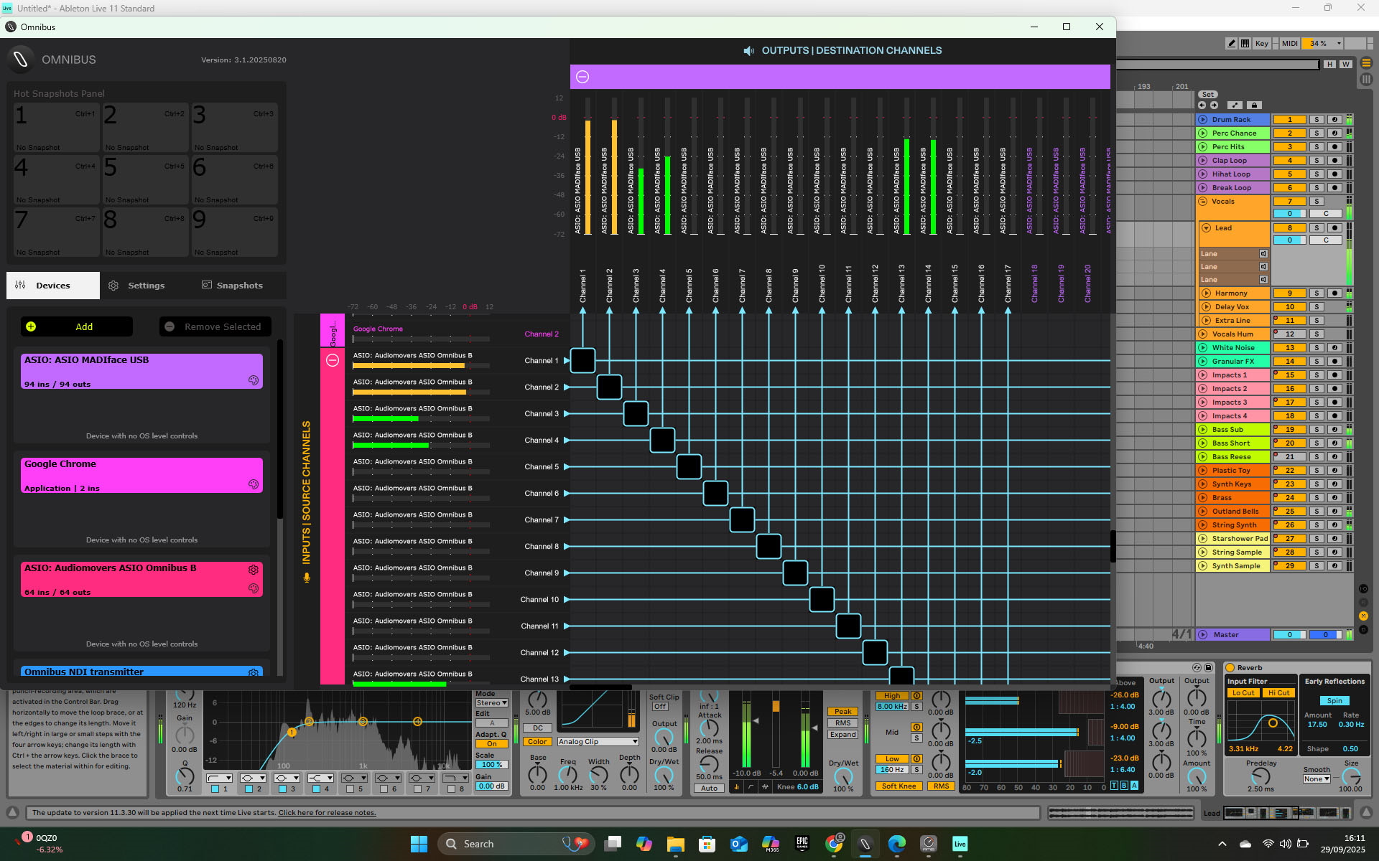The image size is (1379, 861).
Task: Open Ableton Live from the Windows taskbar
Action: [x=960, y=844]
